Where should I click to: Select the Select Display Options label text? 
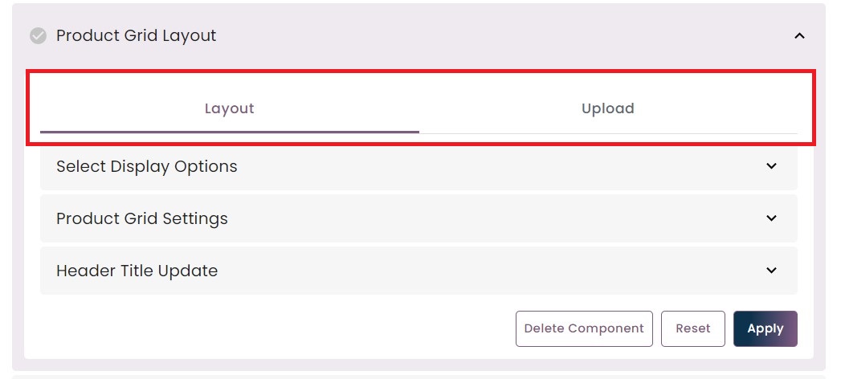(x=147, y=167)
